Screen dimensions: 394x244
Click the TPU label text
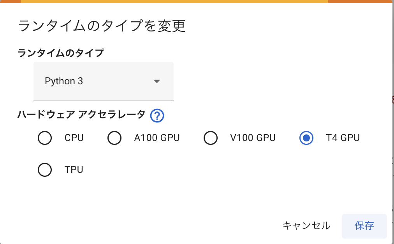point(74,170)
